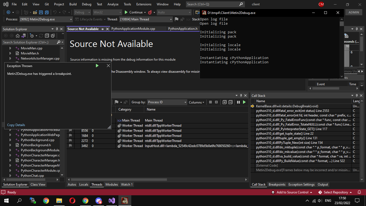Collapse callstack frames with the minus icon
Image resolution: width=366 pixels, height=206 pixels.
coord(230,102)
